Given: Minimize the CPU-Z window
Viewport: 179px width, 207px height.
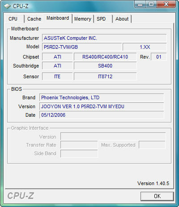Looking at the screenshot, I should tap(140, 4).
